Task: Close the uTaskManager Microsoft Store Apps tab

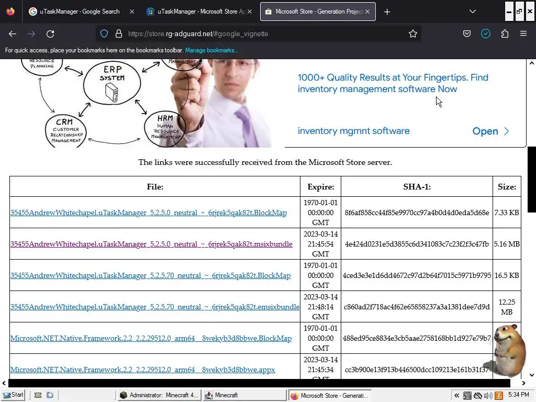Action: (x=250, y=12)
